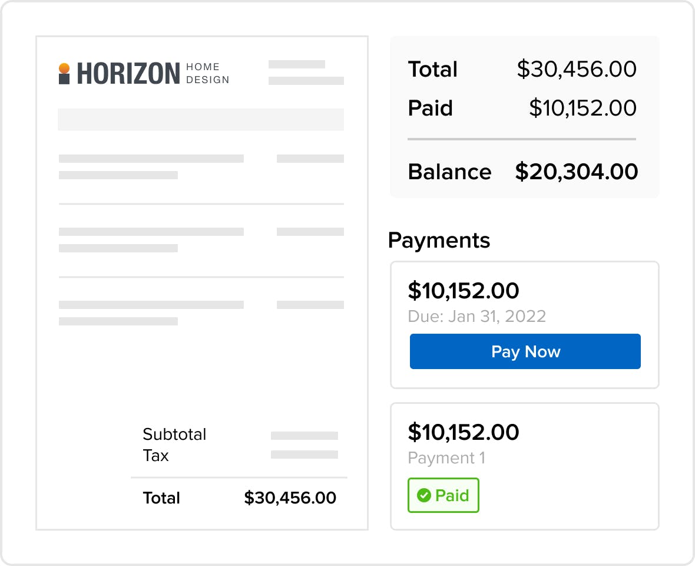The height and width of the screenshot is (566, 695).
Task: Click the Subtotal label on the invoice
Action: tap(174, 435)
